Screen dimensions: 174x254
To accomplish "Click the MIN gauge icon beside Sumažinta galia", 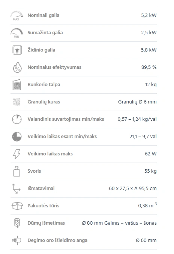I will click(x=16, y=33).
